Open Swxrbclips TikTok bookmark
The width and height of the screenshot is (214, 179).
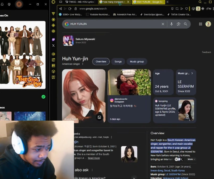point(152,14)
